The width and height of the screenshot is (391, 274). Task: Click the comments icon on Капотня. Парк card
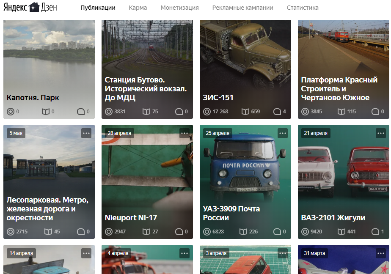[x=81, y=112]
